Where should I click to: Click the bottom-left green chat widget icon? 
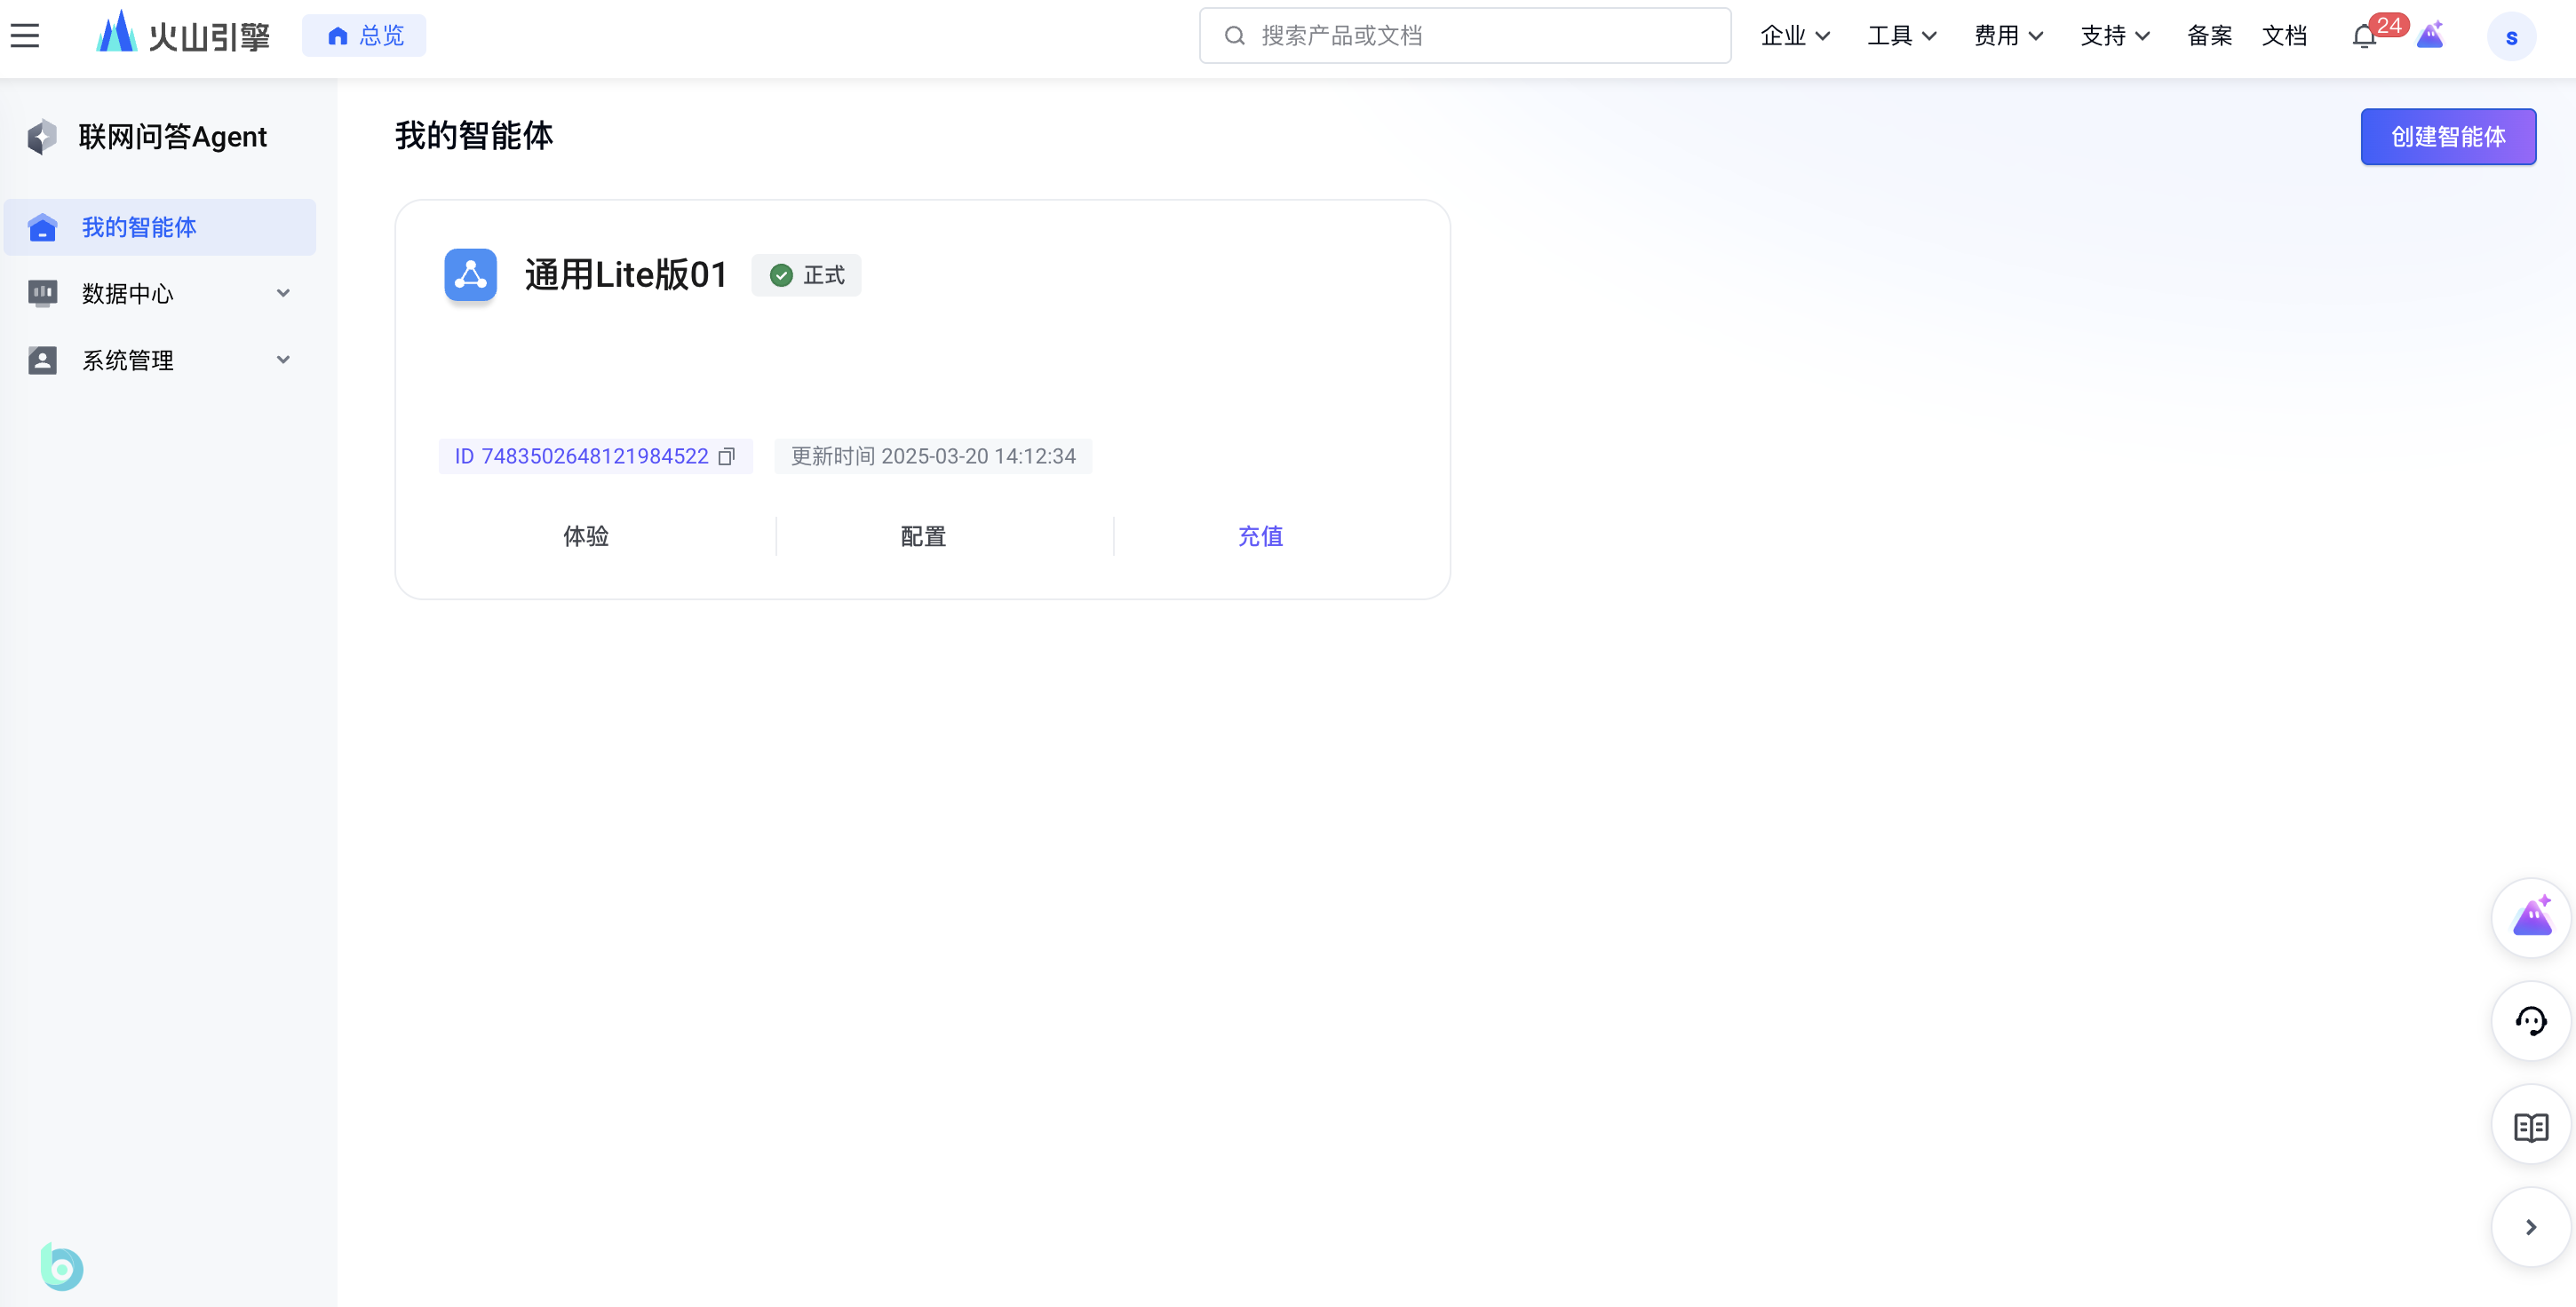tap(62, 1267)
